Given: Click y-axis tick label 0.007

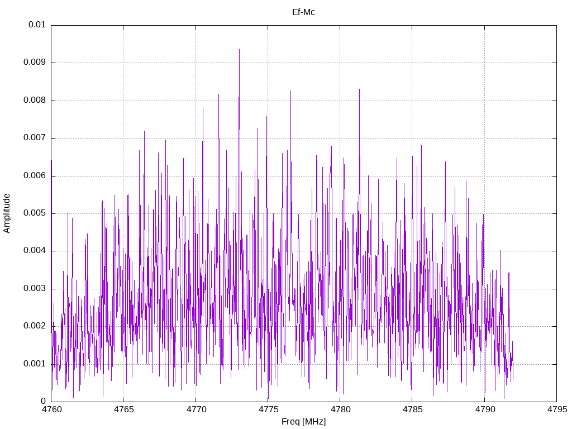Looking at the screenshot, I should (x=34, y=137).
